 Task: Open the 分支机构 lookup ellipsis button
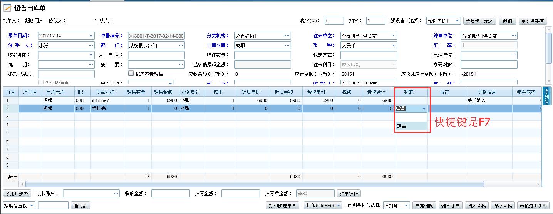click(287, 36)
